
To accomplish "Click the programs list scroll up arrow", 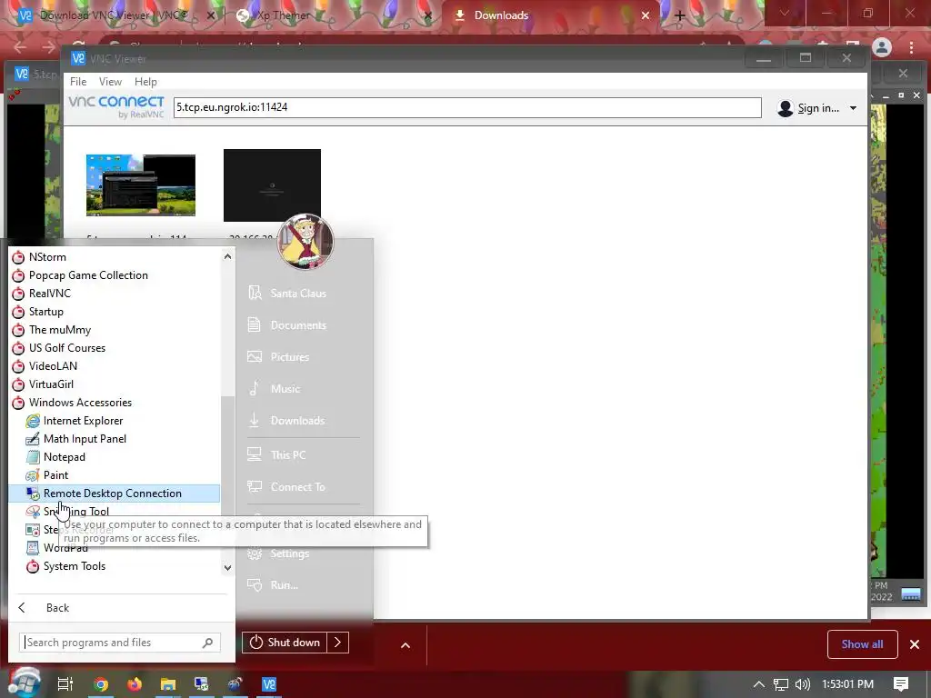I will (227, 256).
